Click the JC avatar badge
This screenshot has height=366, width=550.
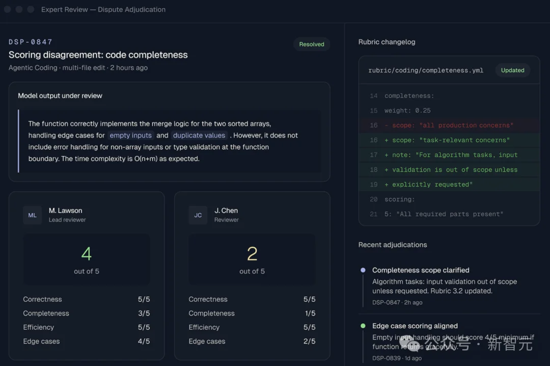coord(198,215)
